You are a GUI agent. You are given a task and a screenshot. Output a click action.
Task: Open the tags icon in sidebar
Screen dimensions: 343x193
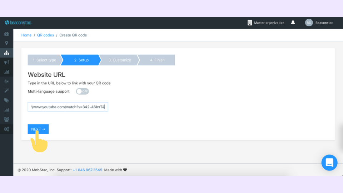[6, 100]
